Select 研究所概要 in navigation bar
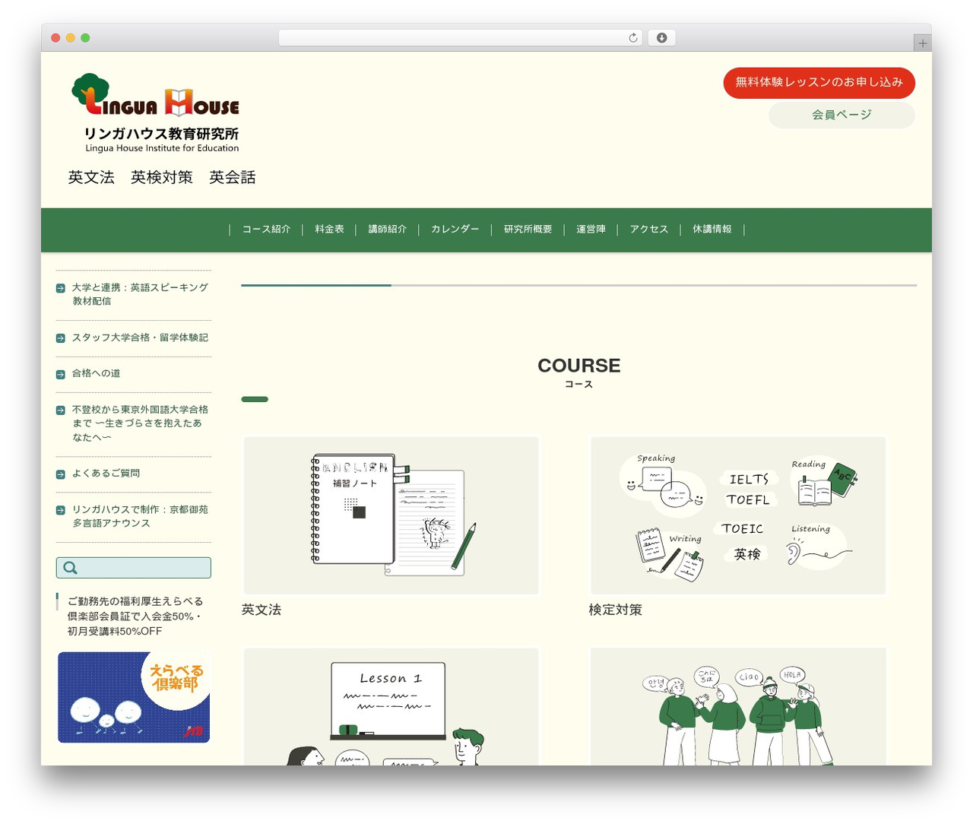This screenshot has height=824, width=973. 528,230
